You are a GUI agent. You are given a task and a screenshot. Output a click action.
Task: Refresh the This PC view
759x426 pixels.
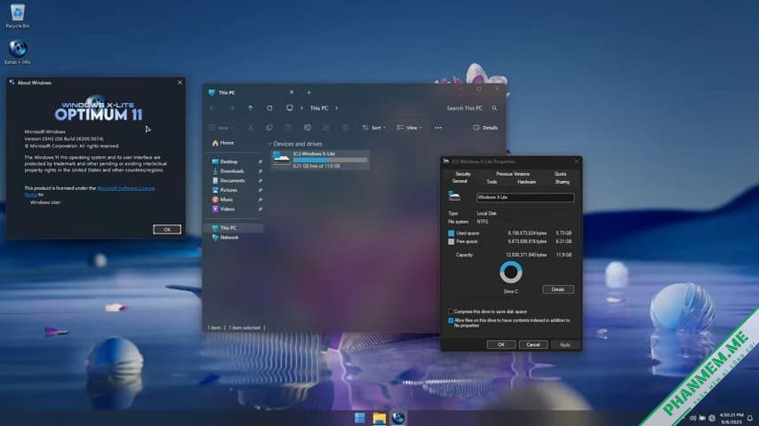tap(269, 108)
